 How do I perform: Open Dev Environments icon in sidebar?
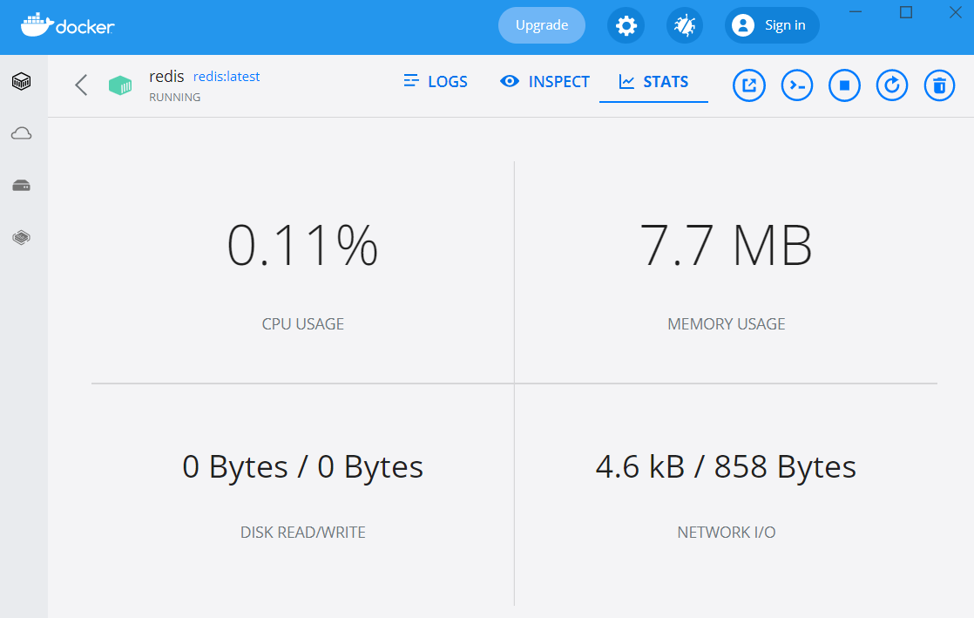pos(22,237)
